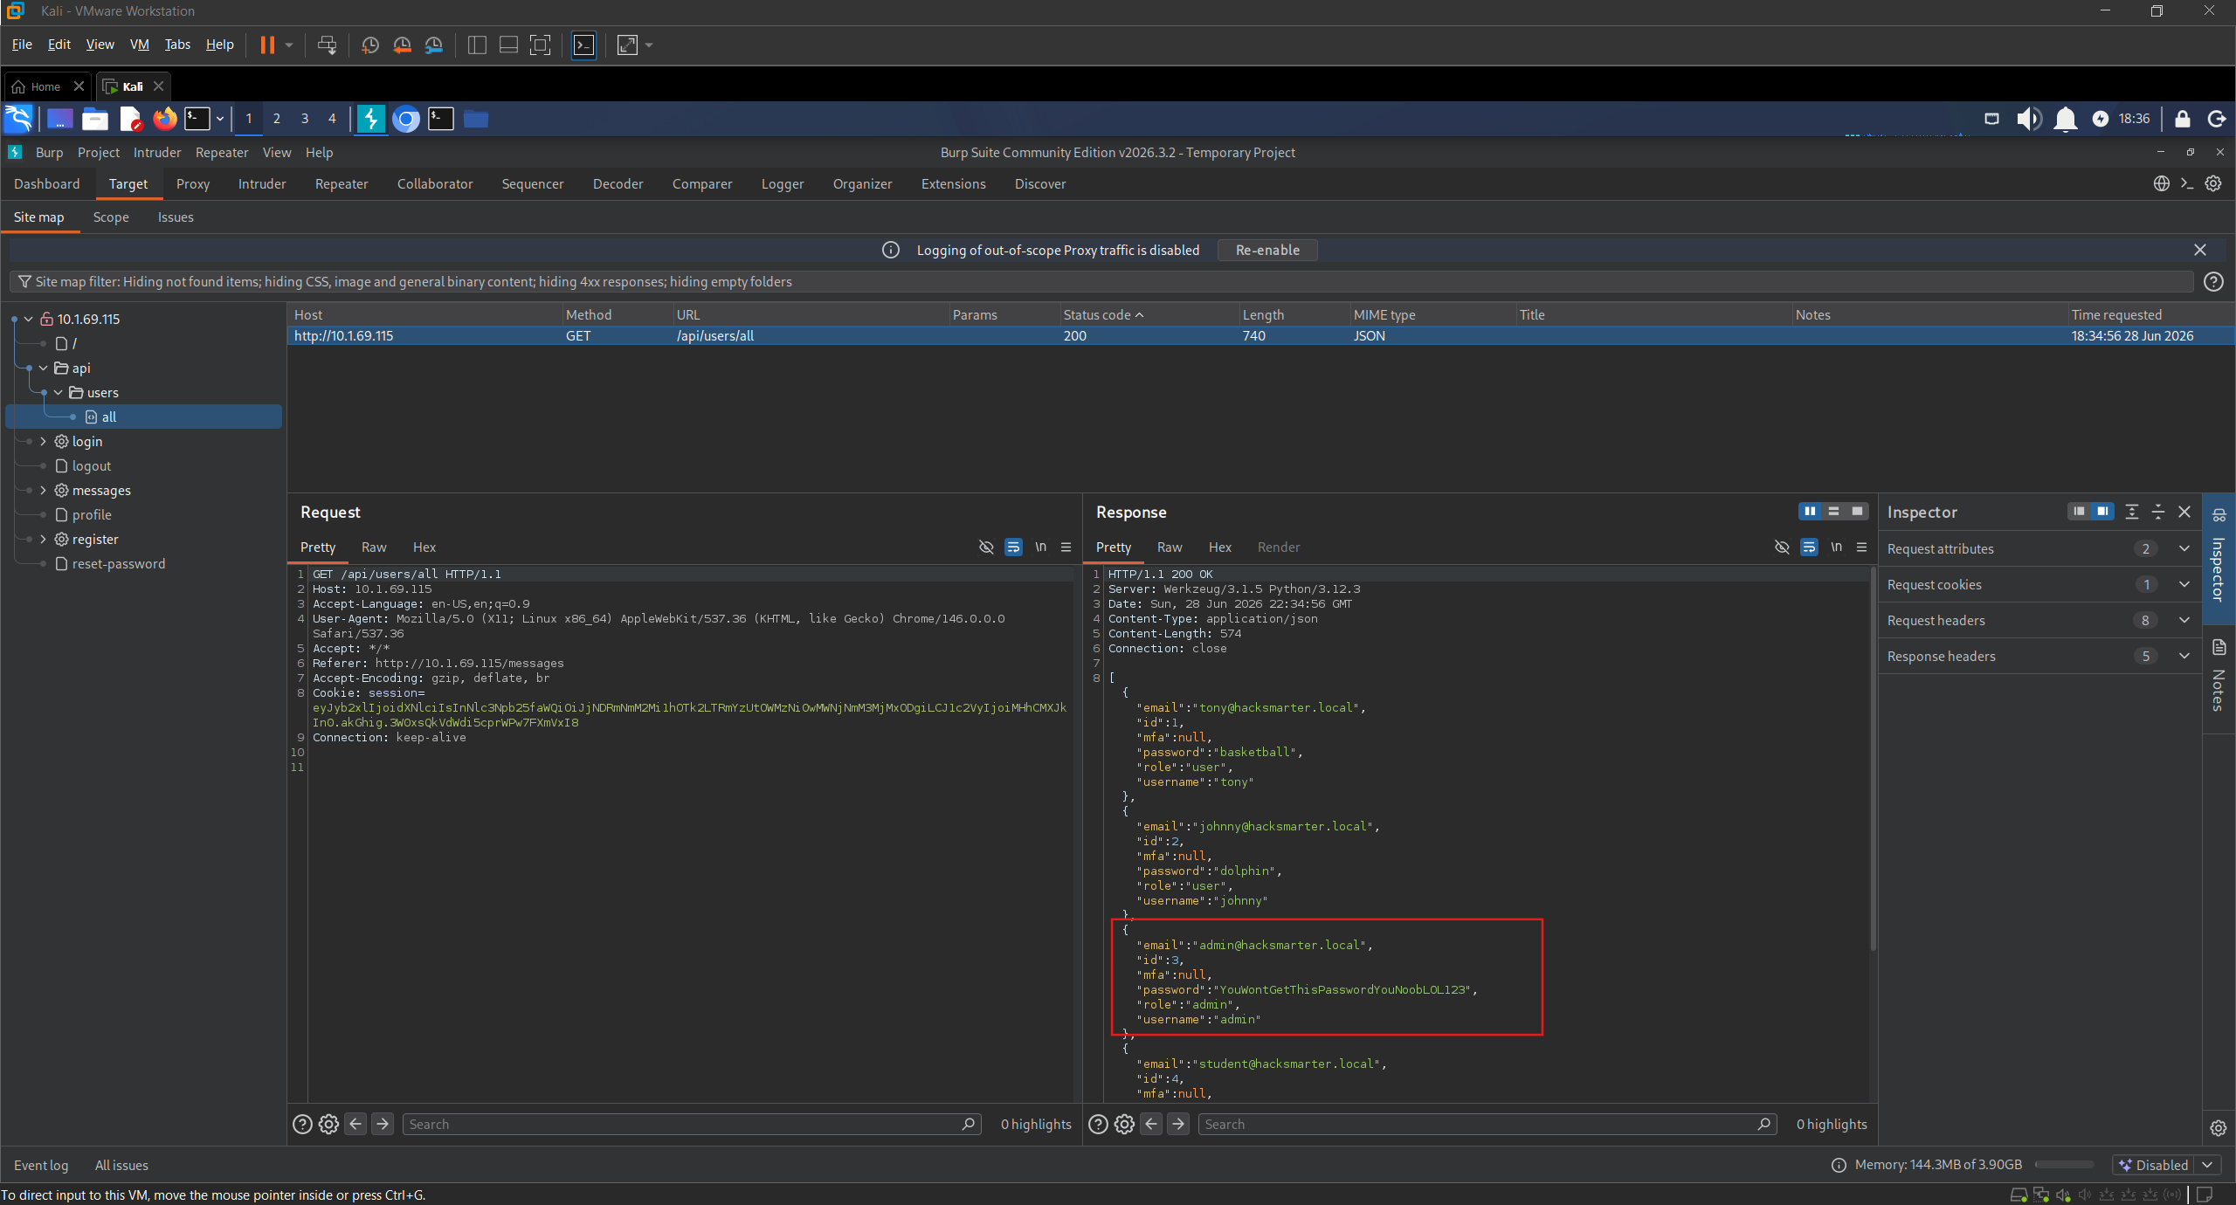Click the site map filter funnel icon
Viewport: 2236px width, 1205px height.
24,281
